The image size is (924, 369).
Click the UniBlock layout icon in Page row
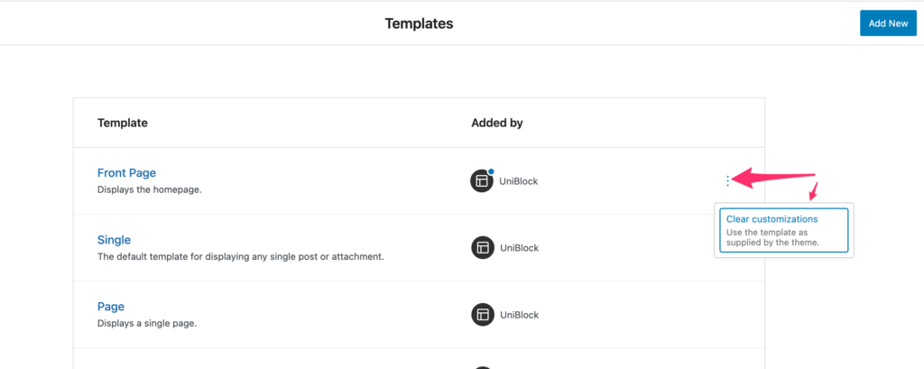pyautogui.click(x=483, y=315)
